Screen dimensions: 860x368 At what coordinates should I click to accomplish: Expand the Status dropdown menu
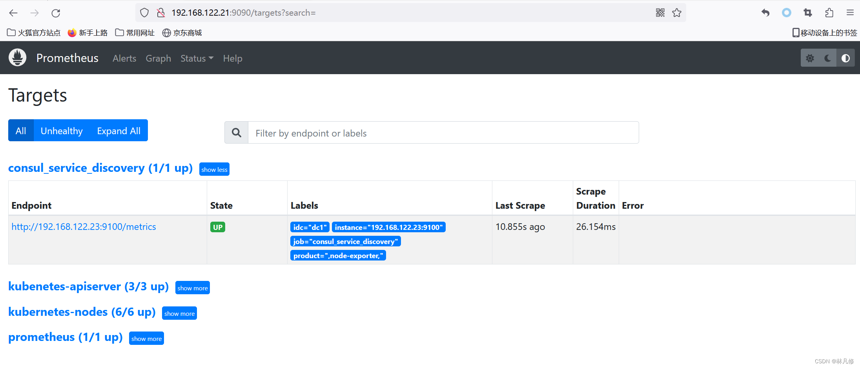[x=197, y=58]
